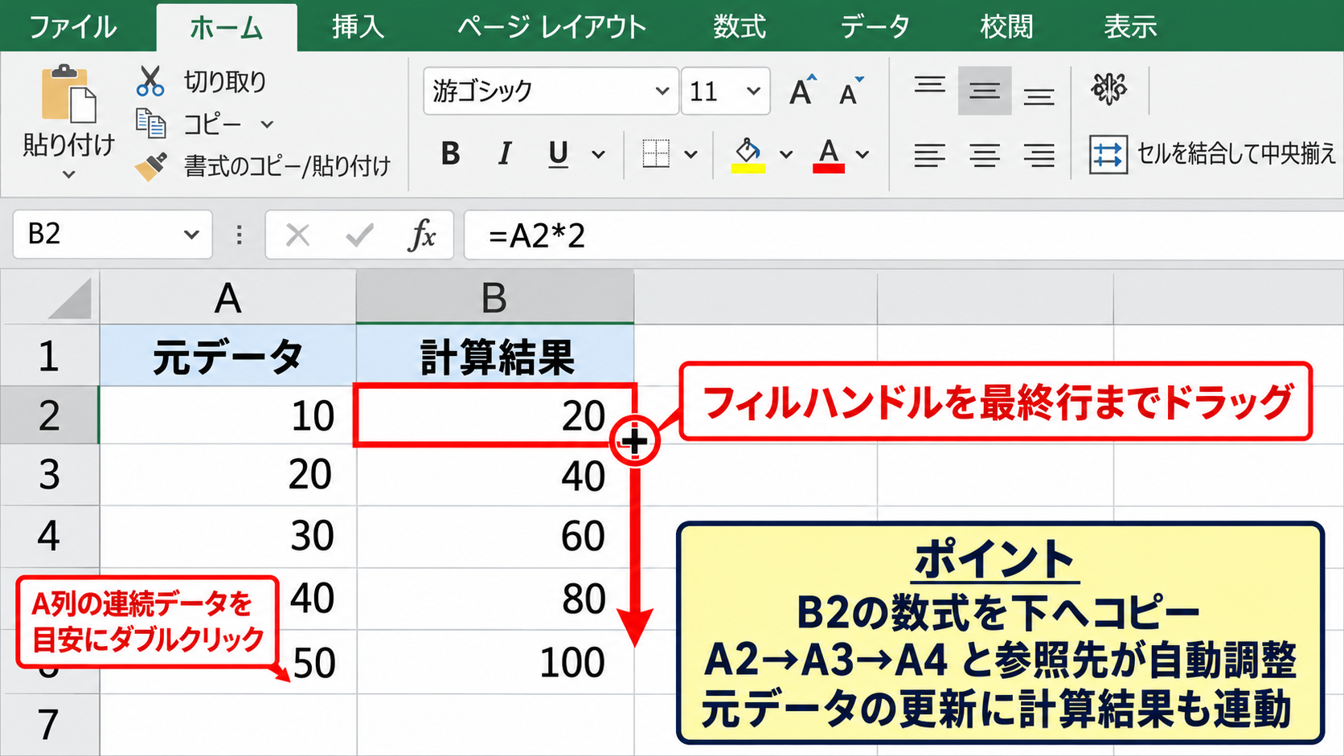
Task: Open underline style dropdown arrow
Action: (598, 154)
